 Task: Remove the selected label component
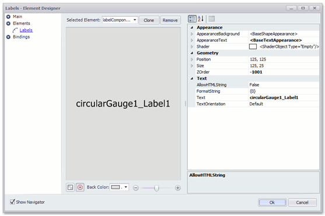(170, 20)
